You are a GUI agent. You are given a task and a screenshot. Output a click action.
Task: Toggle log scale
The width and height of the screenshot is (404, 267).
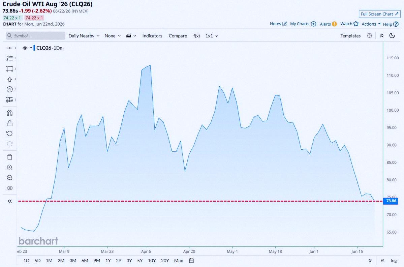(x=394, y=261)
